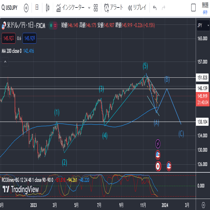Click the 保存 save link
Image resolution: width=210 pixels, height=210 pixels.
point(205,13)
